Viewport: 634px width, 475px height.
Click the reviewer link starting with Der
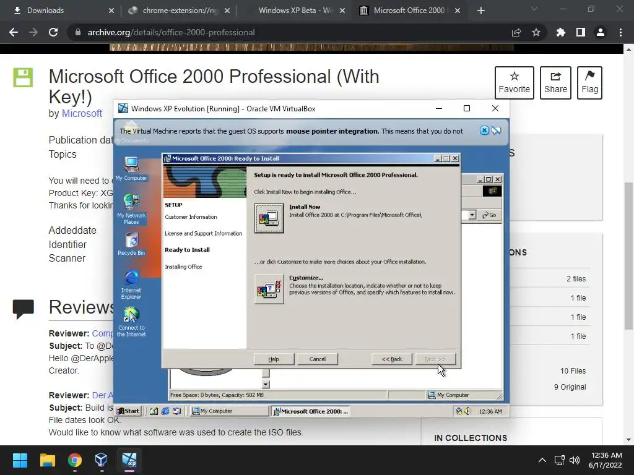tap(102, 395)
